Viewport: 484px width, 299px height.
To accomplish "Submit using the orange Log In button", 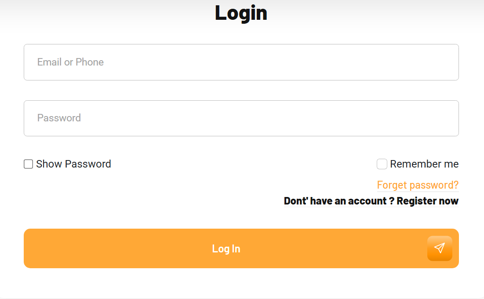I will point(241,248).
